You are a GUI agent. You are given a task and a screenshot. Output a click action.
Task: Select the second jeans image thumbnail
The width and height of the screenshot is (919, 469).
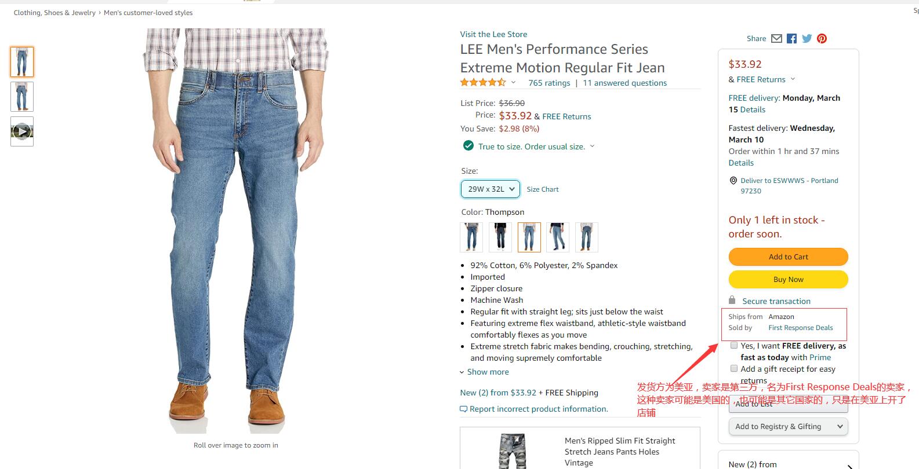(22, 97)
